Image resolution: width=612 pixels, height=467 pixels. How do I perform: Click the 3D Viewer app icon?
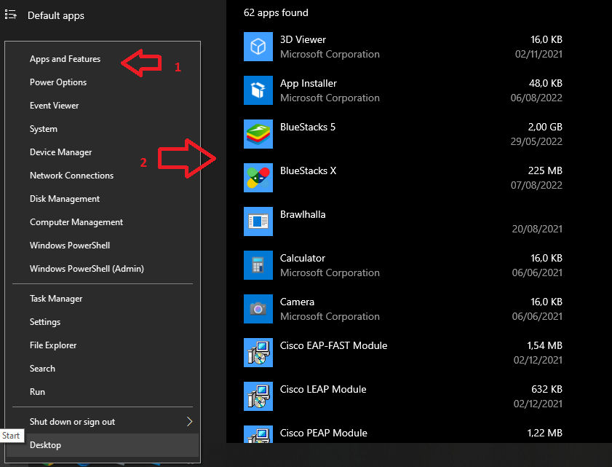[x=258, y=47]
